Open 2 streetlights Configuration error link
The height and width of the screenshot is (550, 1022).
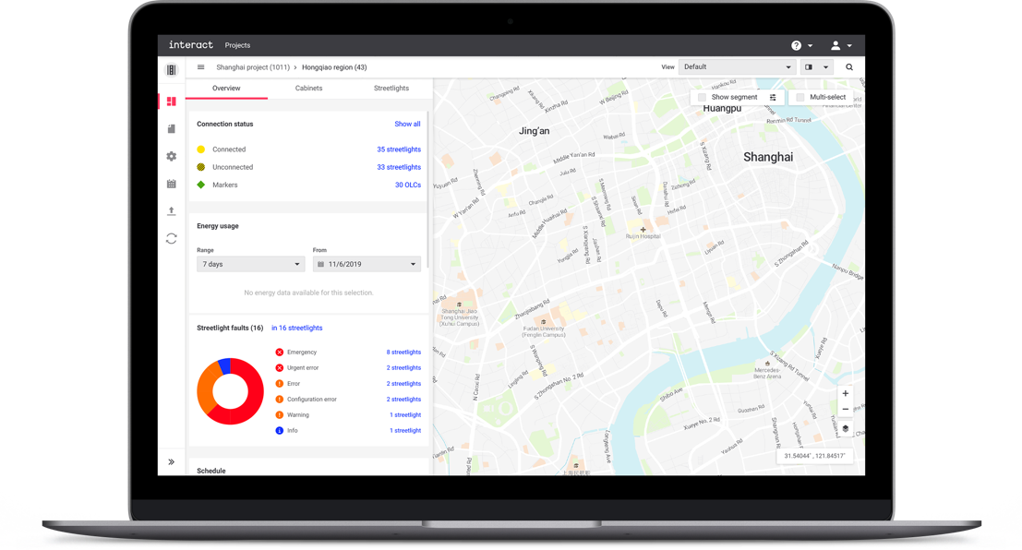(403, 399)
